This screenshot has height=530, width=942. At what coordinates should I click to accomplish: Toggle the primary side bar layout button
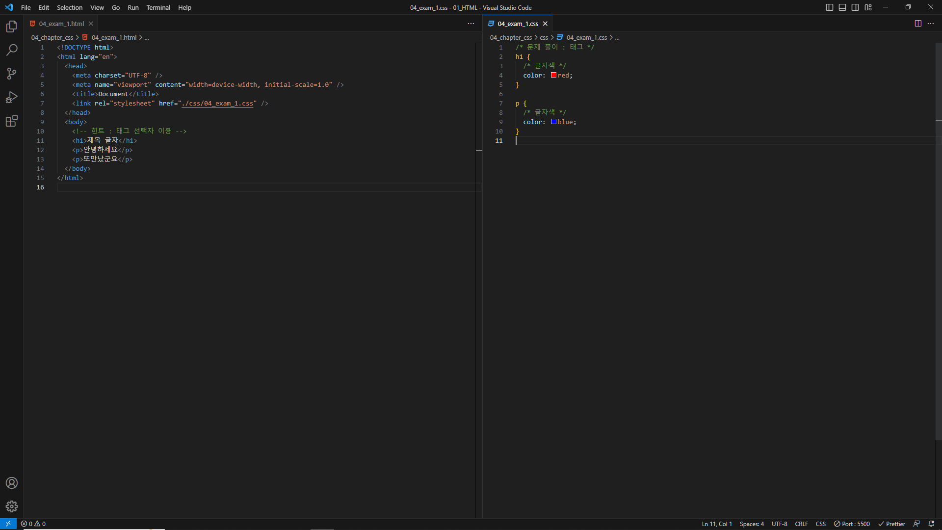pyautogui.click(x=830, y=7)
